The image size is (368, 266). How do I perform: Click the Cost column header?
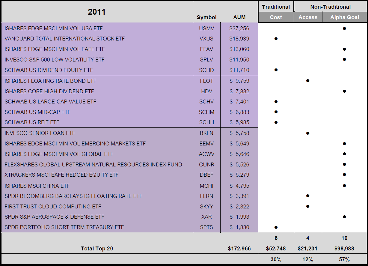click(276, 17)
